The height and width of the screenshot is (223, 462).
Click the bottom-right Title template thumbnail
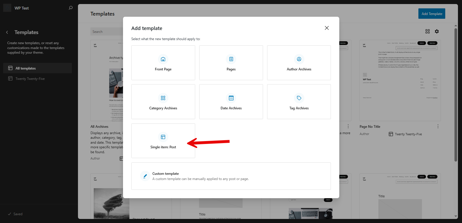pyautogui.click(x=400, y=196)
